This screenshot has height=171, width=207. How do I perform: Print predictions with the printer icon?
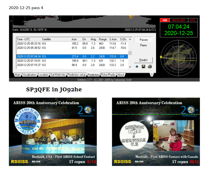pos(150,67)
